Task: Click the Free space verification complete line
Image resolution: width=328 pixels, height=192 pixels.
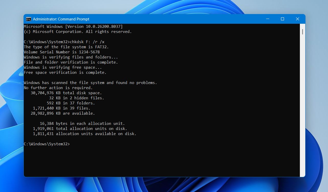Action: pyautogui.click(x=65, y=72)
